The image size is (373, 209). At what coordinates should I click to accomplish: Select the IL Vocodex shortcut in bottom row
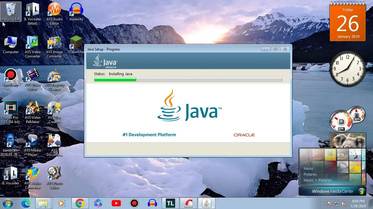tap(11, 176)
